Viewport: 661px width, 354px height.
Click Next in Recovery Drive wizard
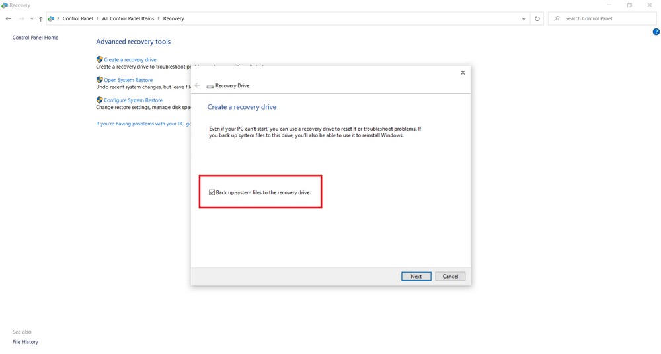416,277
